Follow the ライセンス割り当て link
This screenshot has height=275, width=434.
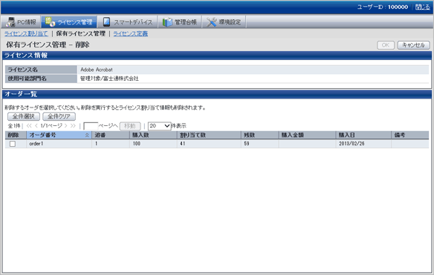point(26,33)
